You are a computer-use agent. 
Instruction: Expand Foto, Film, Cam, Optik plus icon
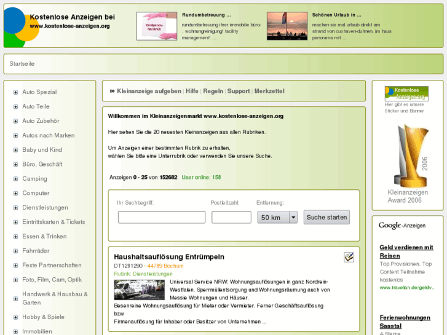(x=16, y=280)
